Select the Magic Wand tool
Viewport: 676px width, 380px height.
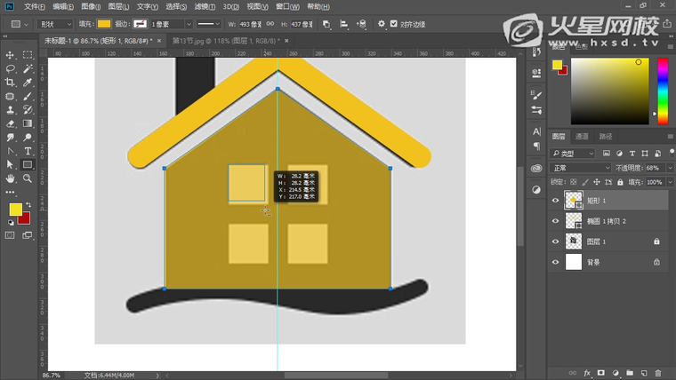28,68
